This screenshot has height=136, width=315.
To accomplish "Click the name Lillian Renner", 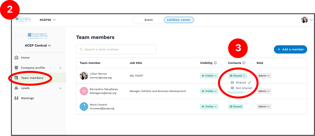I will pyautogui.click(x=99, y=74).
